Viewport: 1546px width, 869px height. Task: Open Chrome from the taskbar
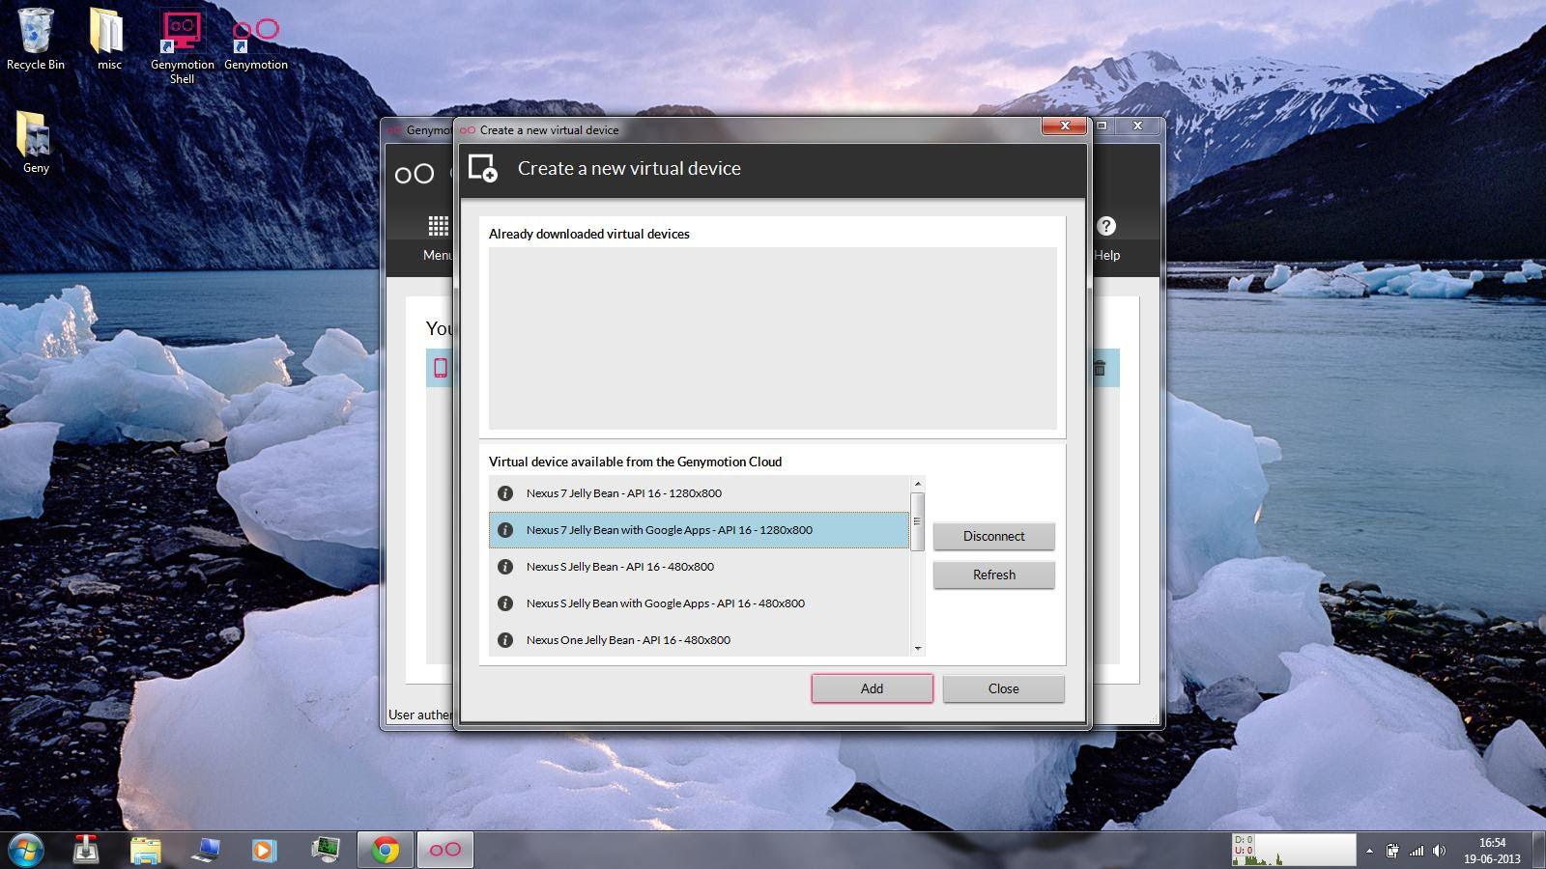[x=386, y=850]
